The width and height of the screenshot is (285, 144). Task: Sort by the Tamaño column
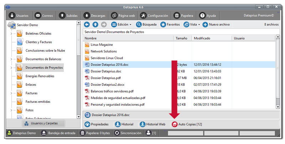pos(182,38)
